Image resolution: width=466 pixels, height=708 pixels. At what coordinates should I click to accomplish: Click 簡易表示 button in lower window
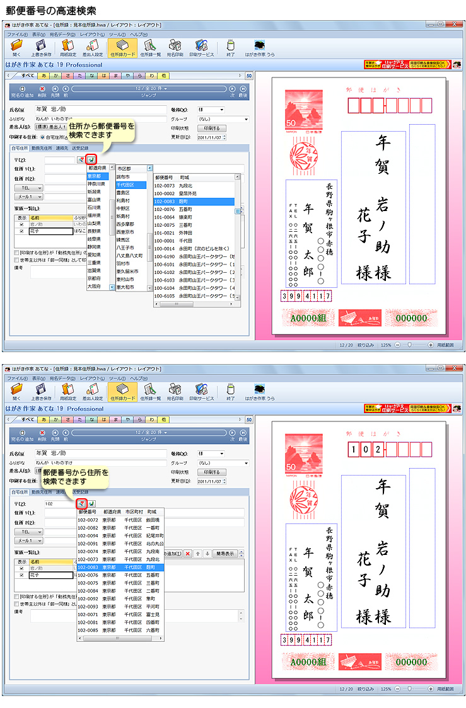[225, 554]
